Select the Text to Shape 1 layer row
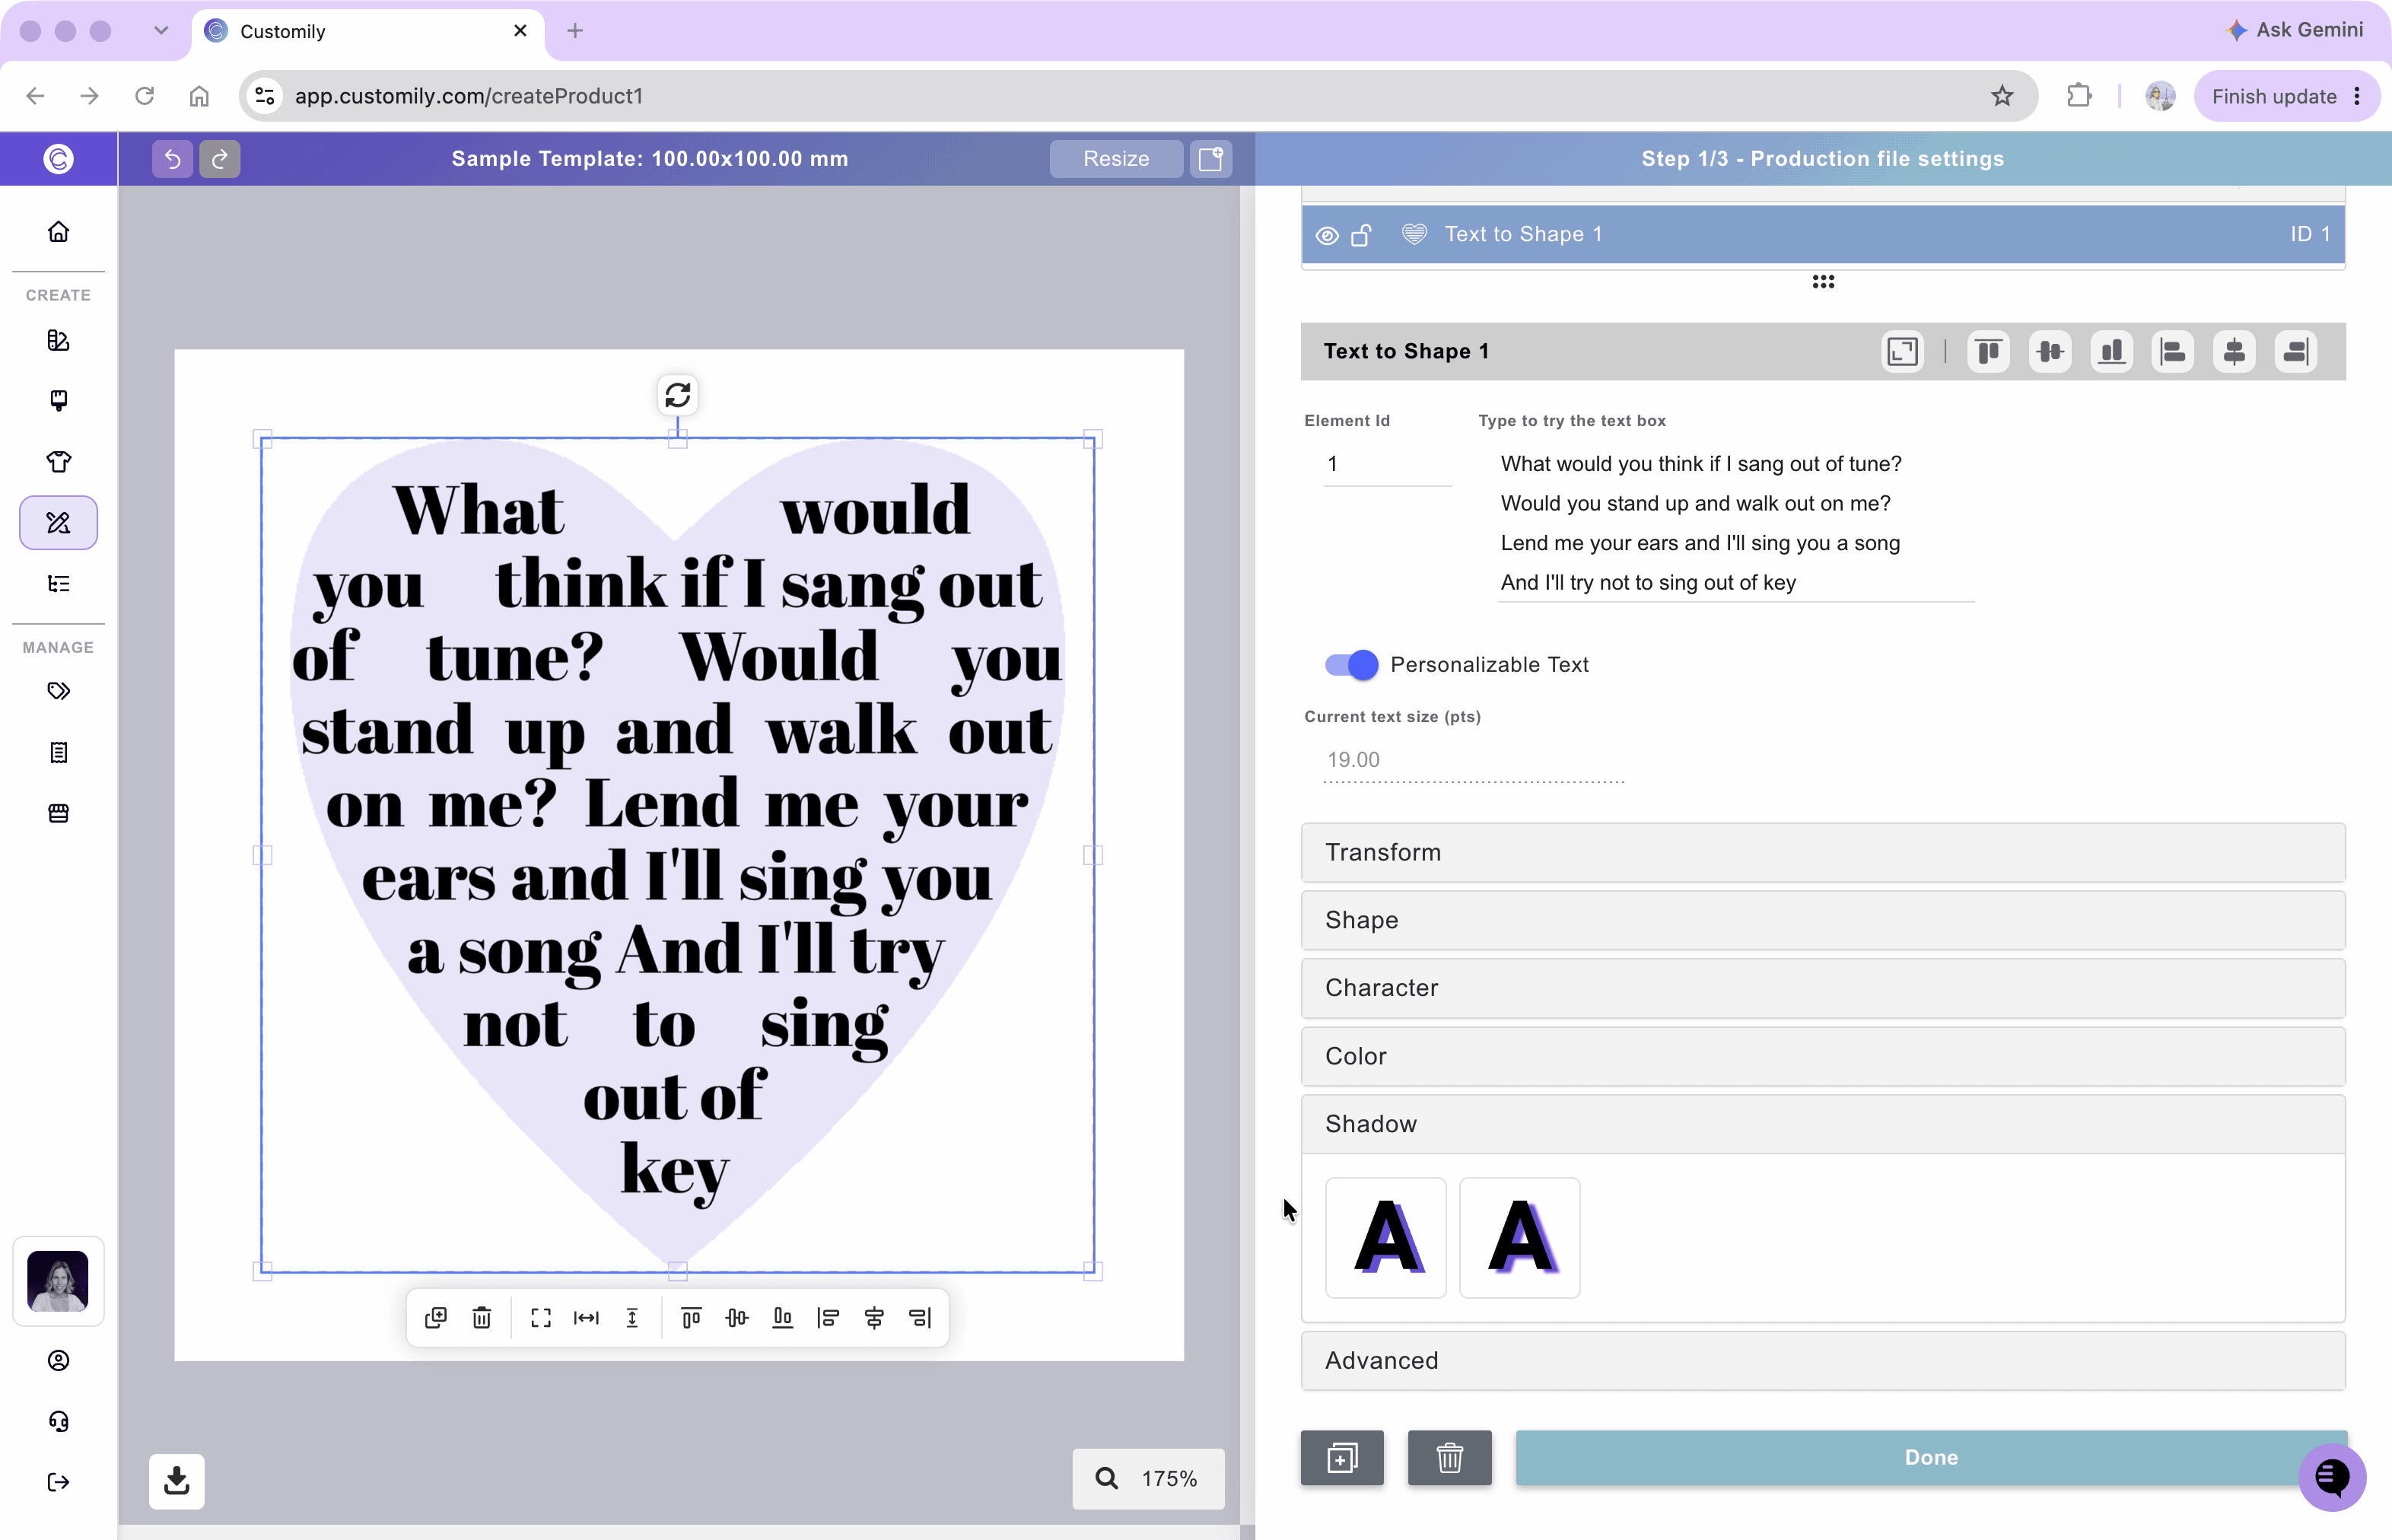The image size is (2392, 1540). [x=1822, y=234]
